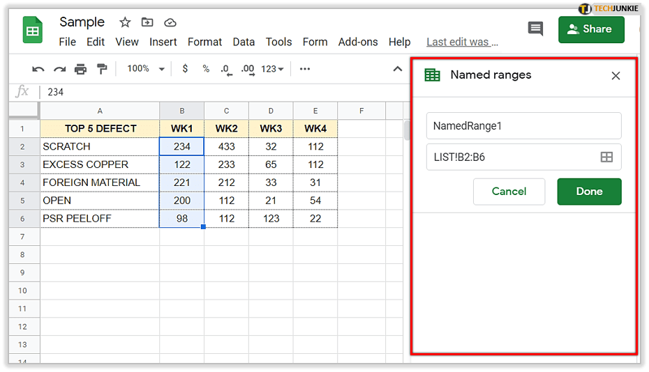Format as currency with dollar icon

(185, 69)
